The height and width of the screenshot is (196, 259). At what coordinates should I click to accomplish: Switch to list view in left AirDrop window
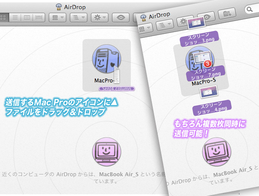point(15,18)
